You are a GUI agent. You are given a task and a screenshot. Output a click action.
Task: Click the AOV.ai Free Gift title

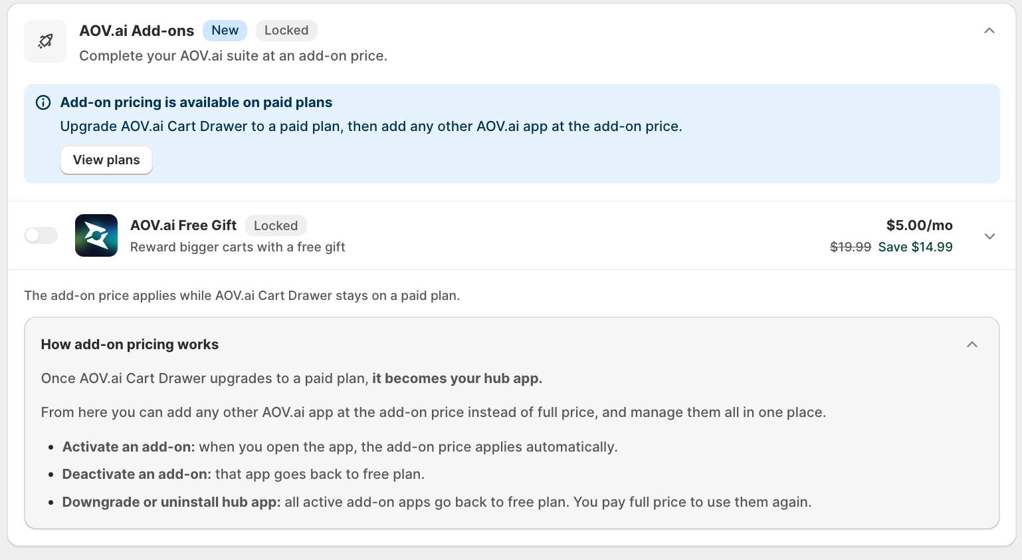coord(183,225)
